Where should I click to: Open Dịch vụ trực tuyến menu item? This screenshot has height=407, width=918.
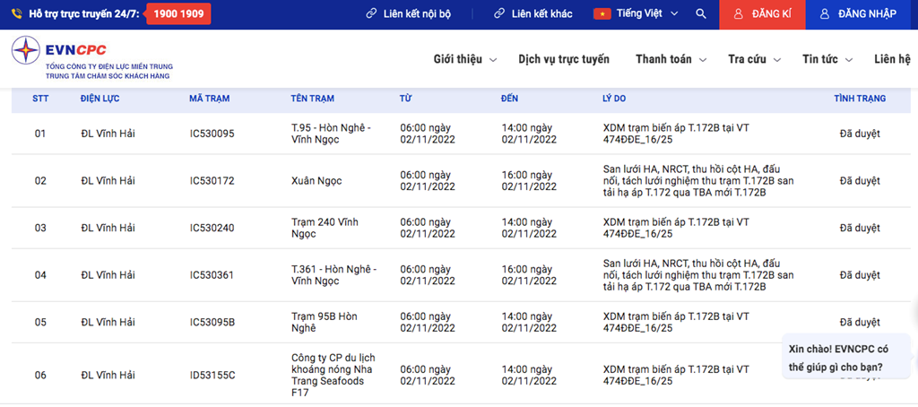click(563, 59)
